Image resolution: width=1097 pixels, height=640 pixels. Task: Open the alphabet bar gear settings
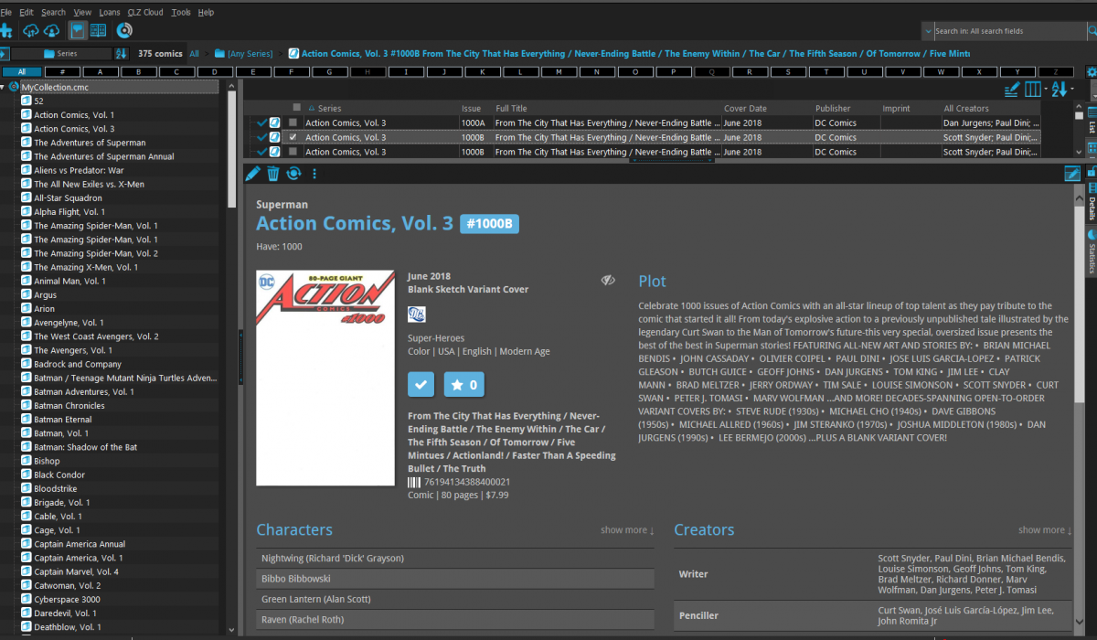(1091, 71)
